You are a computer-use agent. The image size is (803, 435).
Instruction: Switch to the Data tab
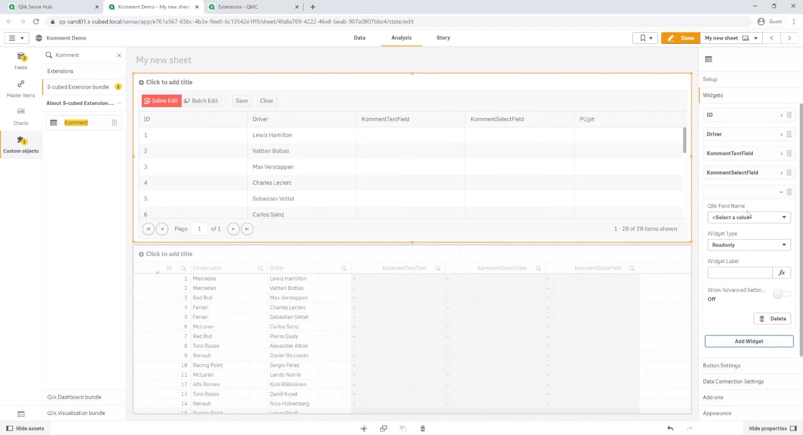click(x=359, y=38)
